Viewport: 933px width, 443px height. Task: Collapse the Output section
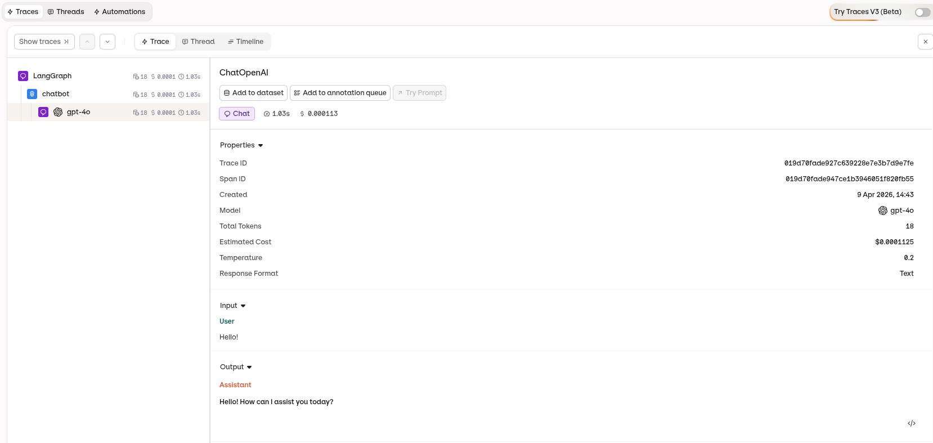click(x=236, y=367)
